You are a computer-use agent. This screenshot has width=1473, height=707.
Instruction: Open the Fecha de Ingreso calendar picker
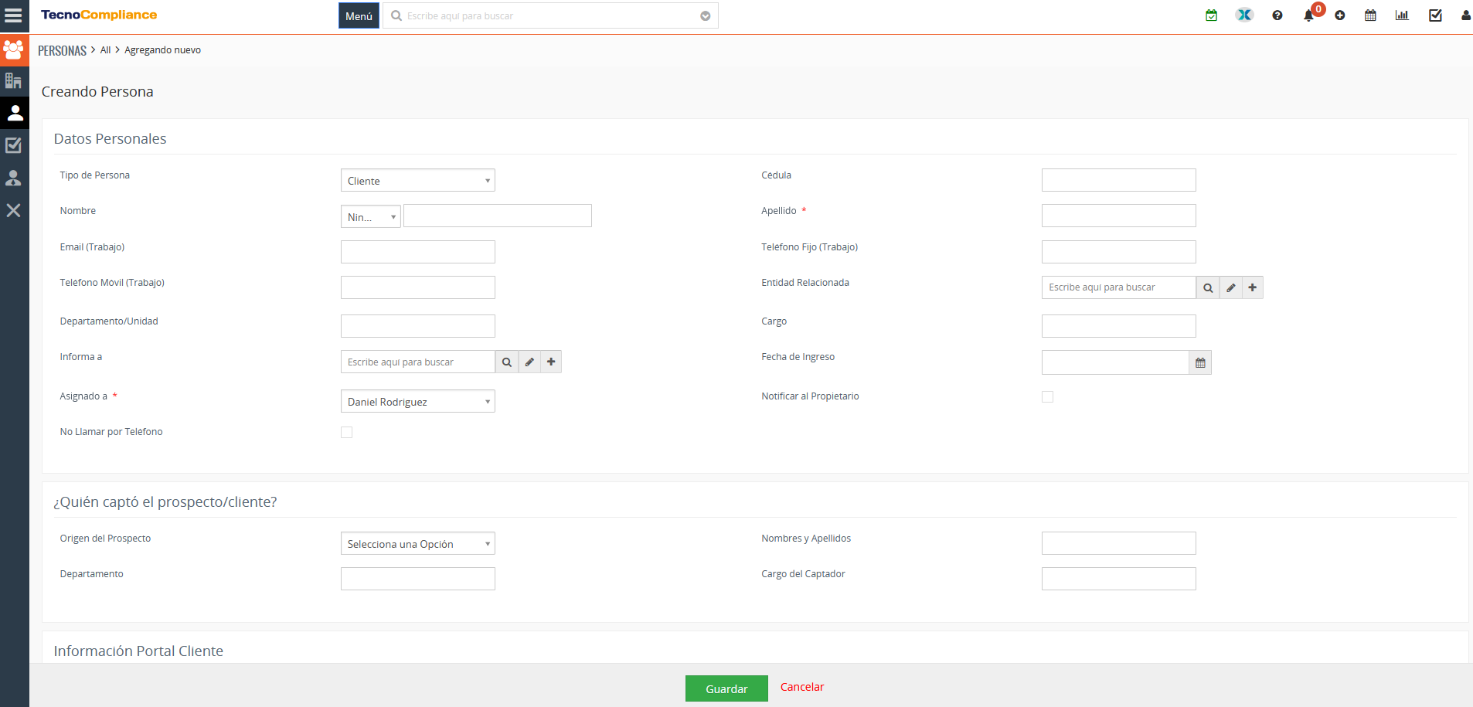pos(1200,362)
